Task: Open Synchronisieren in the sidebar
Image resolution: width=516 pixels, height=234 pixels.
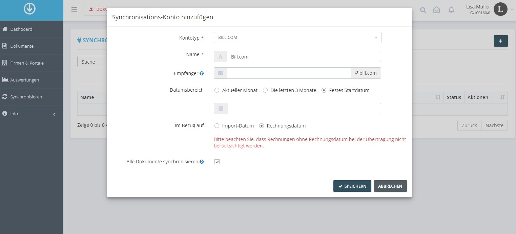Action: [x=32, y=97]
